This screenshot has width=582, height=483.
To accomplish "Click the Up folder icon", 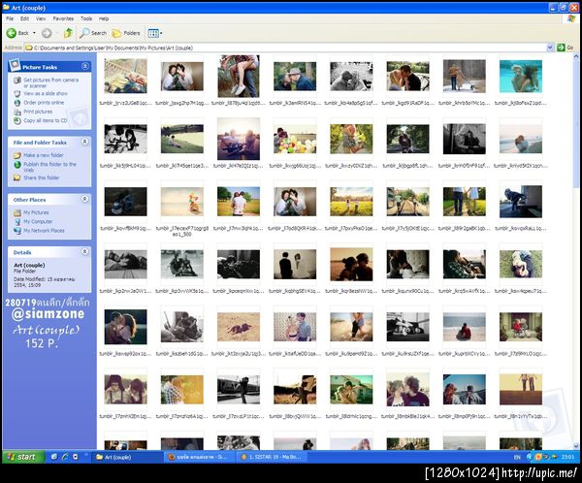I will 68,33.
